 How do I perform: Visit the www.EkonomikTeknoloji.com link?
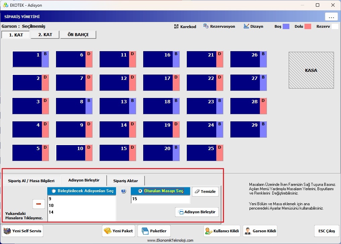pos(170,240)
